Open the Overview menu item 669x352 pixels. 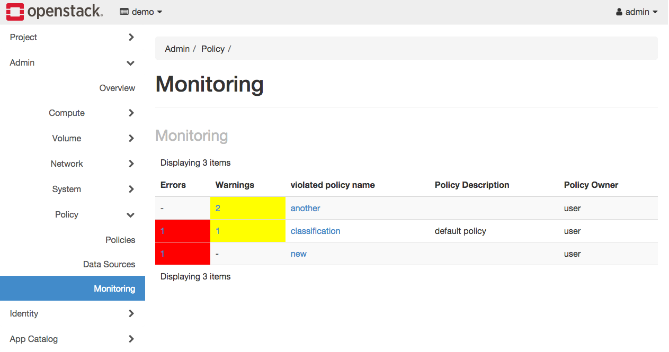tap(117, 88)
